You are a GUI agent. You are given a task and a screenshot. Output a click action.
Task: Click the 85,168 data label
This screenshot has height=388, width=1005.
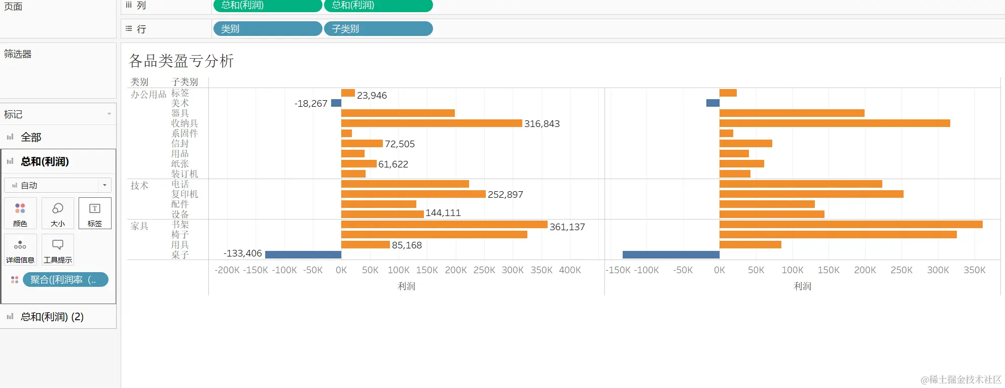coord(407,245)
